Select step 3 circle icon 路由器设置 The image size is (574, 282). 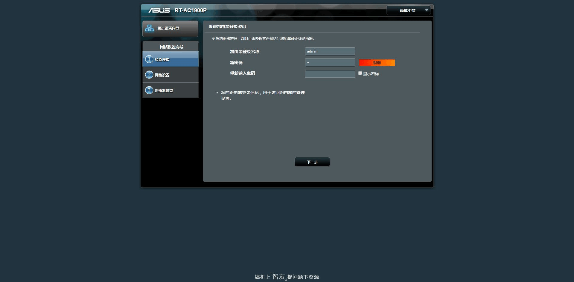149,90
